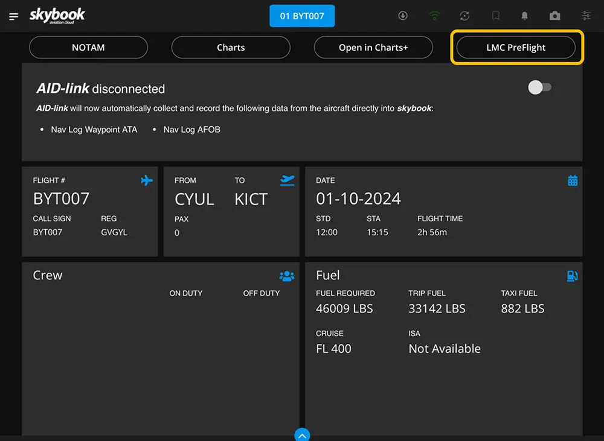604x441 pixels.
Task: Select fuel required 46009 LBS
Action: point(344,309)
